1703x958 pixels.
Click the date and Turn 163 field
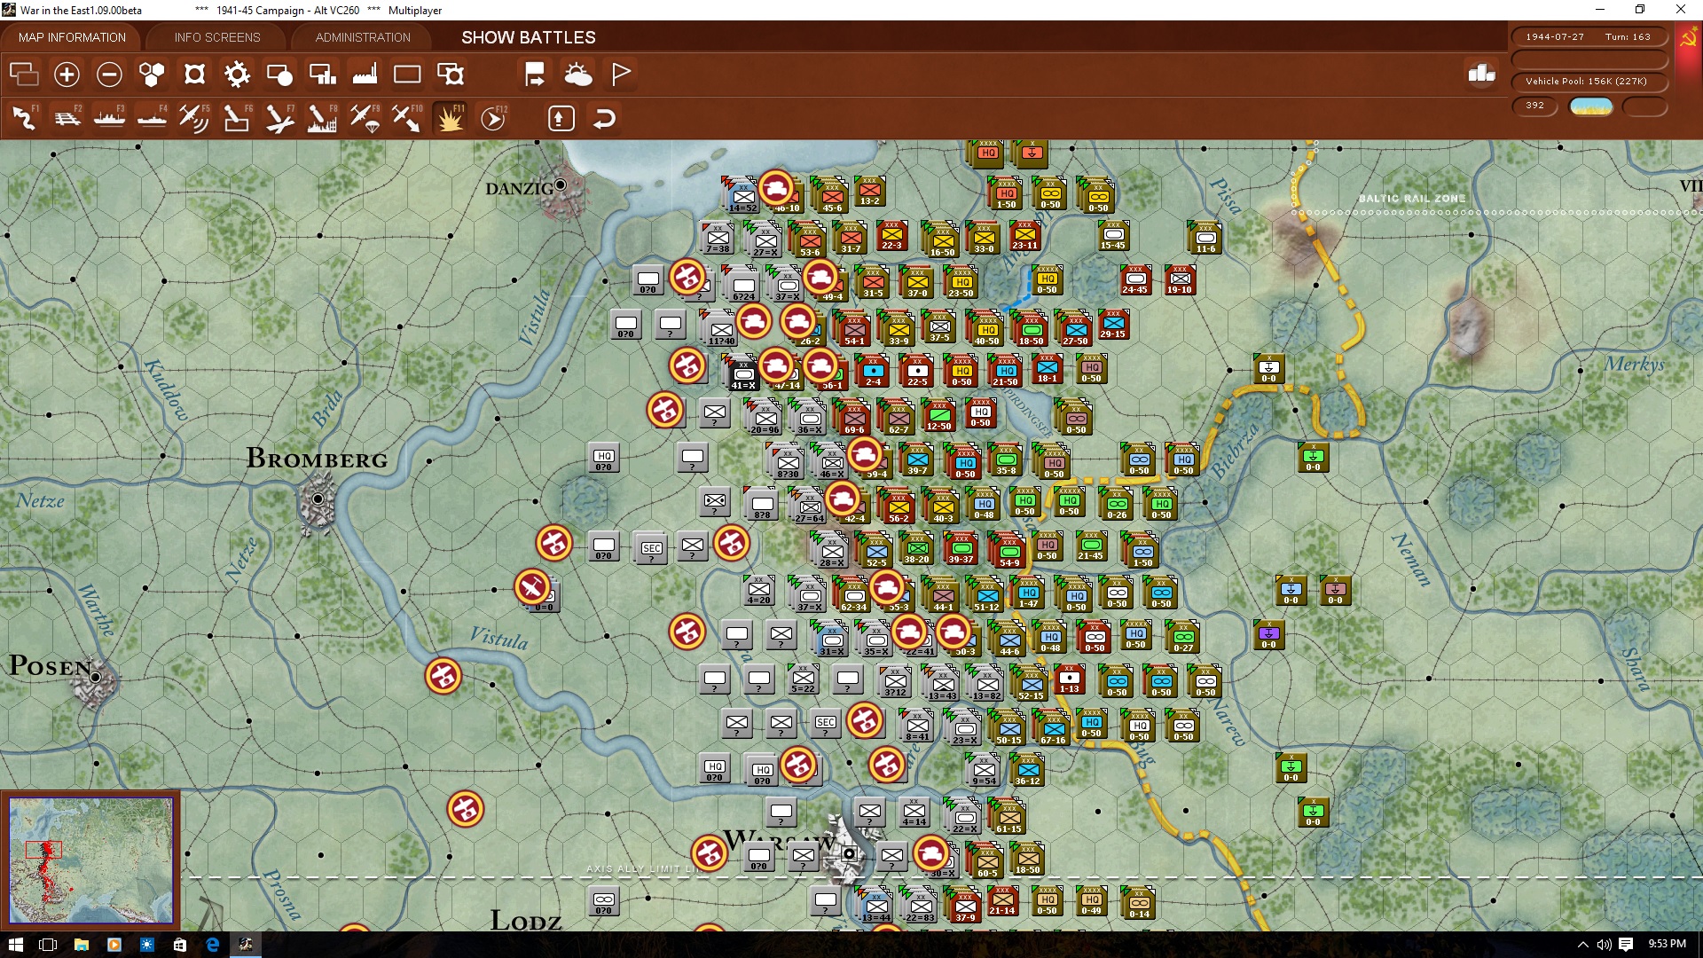coord(1589,37)
